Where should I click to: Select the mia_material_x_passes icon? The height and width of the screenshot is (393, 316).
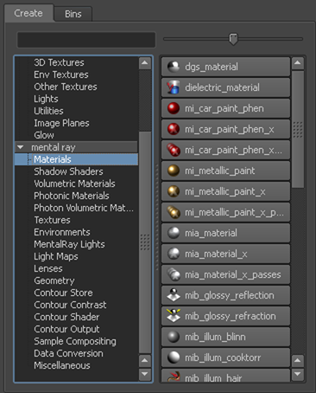[174, 274]
